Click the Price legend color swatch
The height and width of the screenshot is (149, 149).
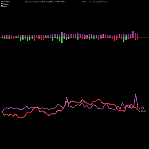coord(2,6)
